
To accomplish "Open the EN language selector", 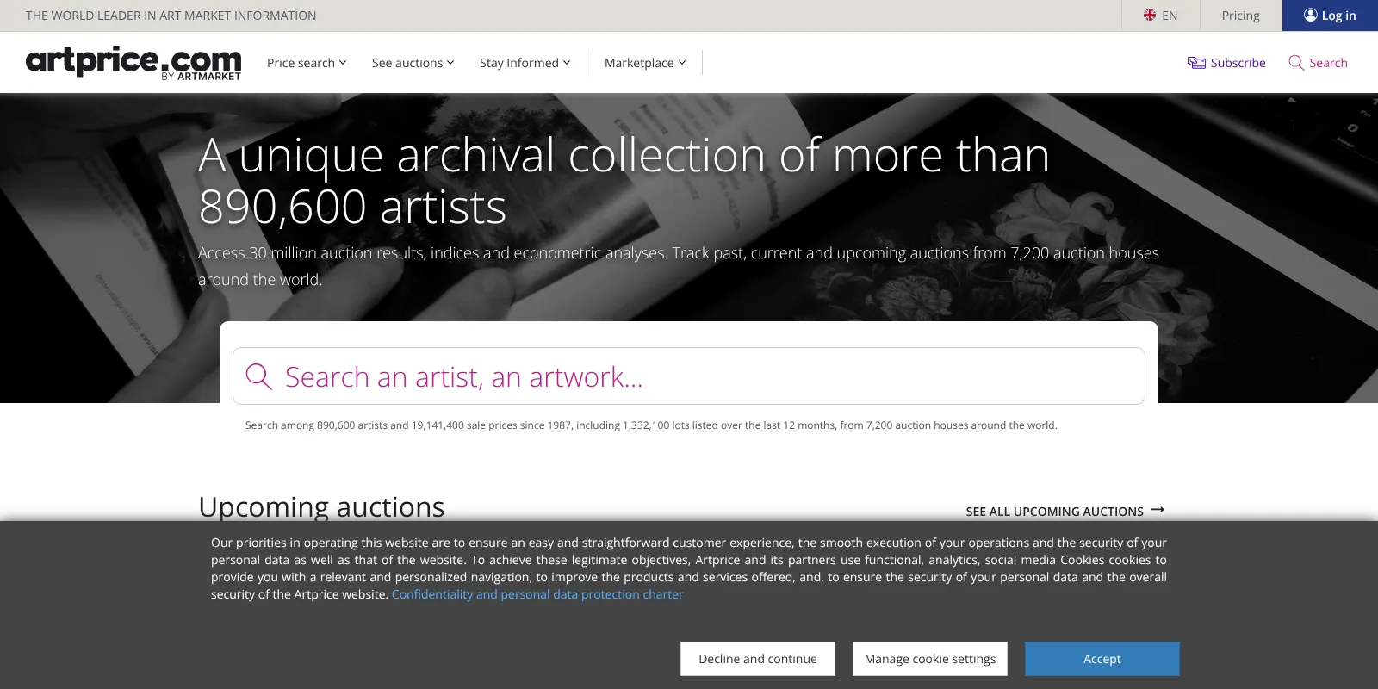I will coord(1160,16).
